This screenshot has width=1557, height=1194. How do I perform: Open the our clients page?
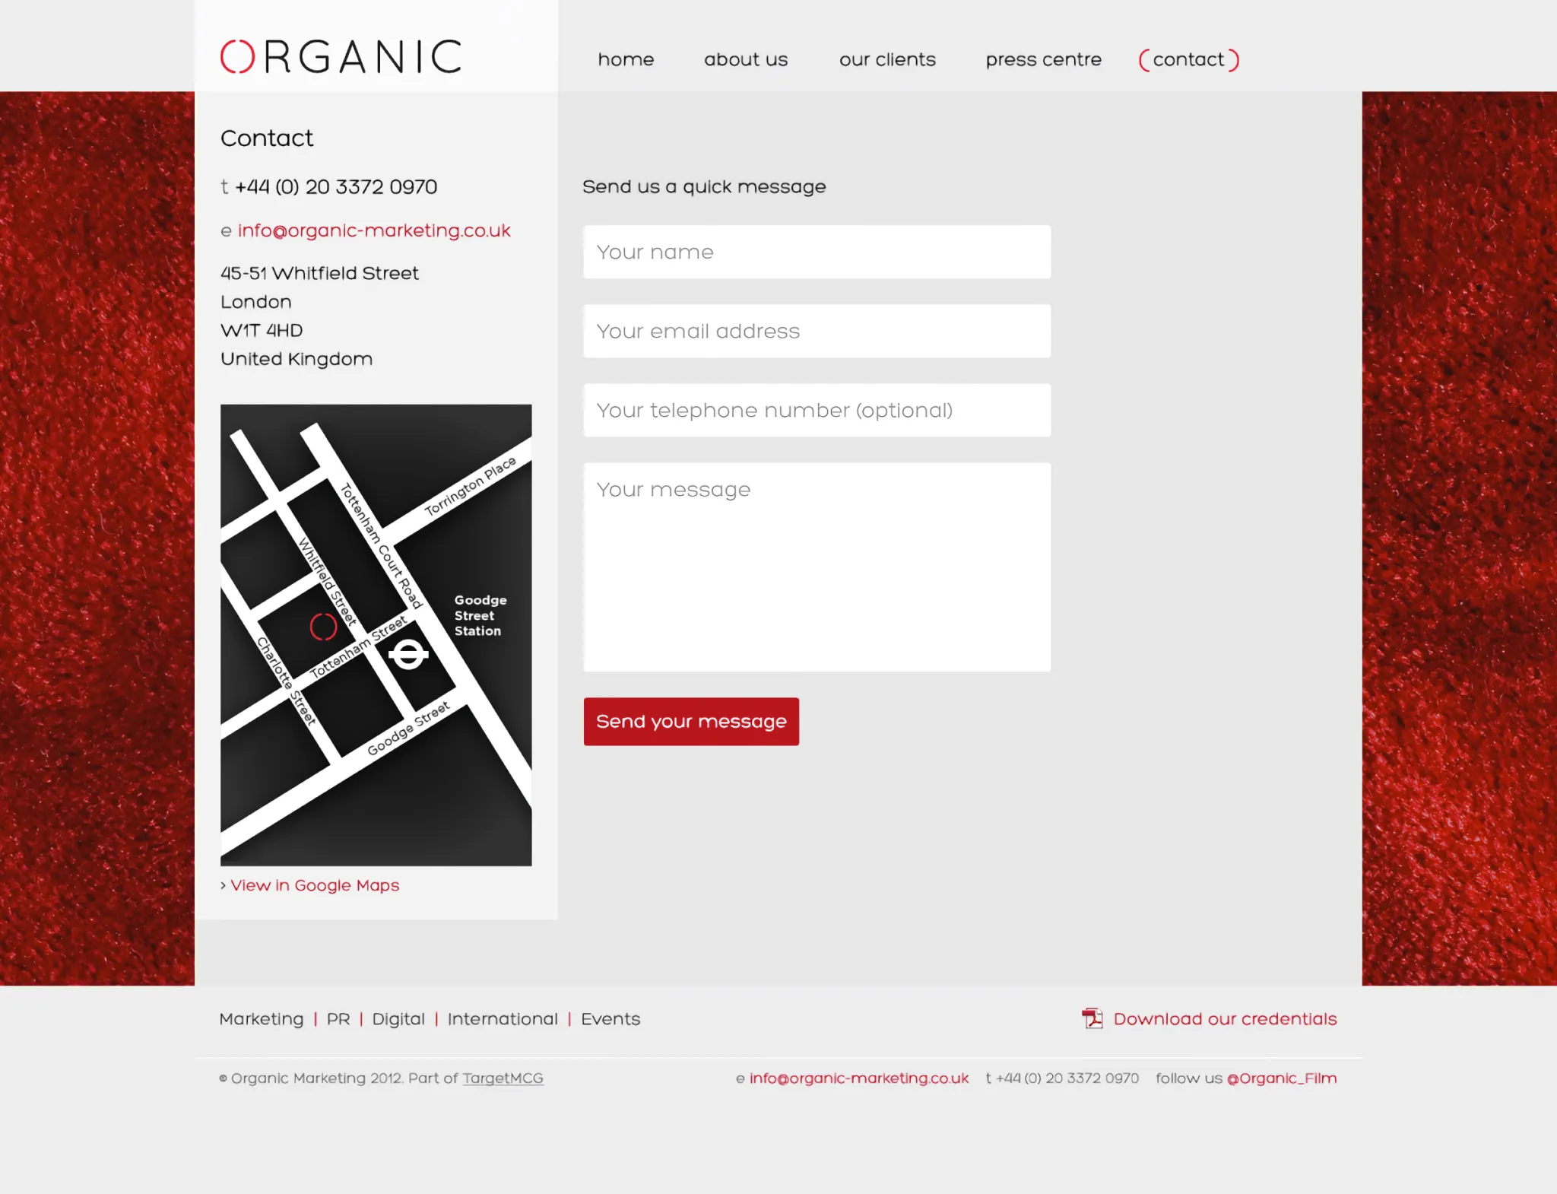click(x=887, y=60)
